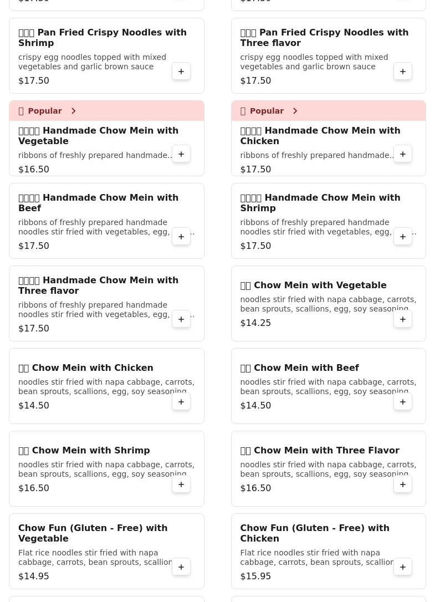Add Chow Fun with Chicken to order
The image size is (435, 602).
(x=403, y=567)
